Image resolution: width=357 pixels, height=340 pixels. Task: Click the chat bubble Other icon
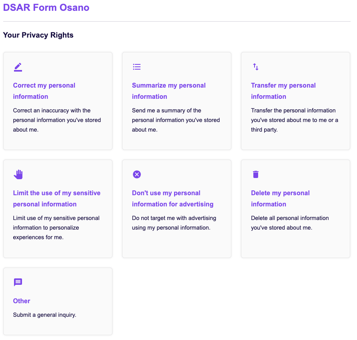[18, 282]
